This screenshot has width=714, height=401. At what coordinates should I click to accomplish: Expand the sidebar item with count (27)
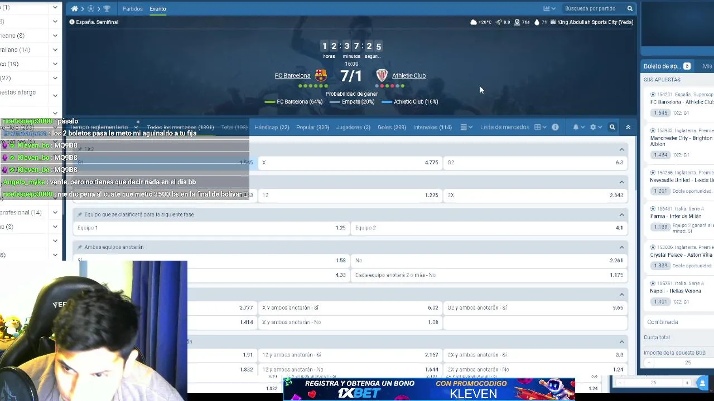coord(55,79)
